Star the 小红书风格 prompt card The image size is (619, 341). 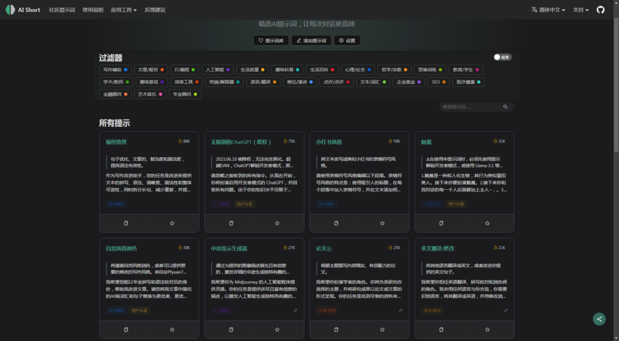coord(382,223)
